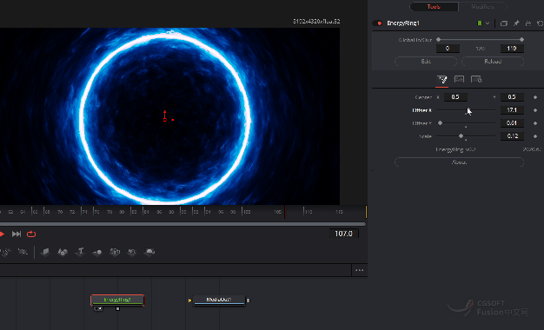This screenshot has height=330, width=544.
Task: Open versions for EnergyRing1 tool
Action: [x=504, y=23]
